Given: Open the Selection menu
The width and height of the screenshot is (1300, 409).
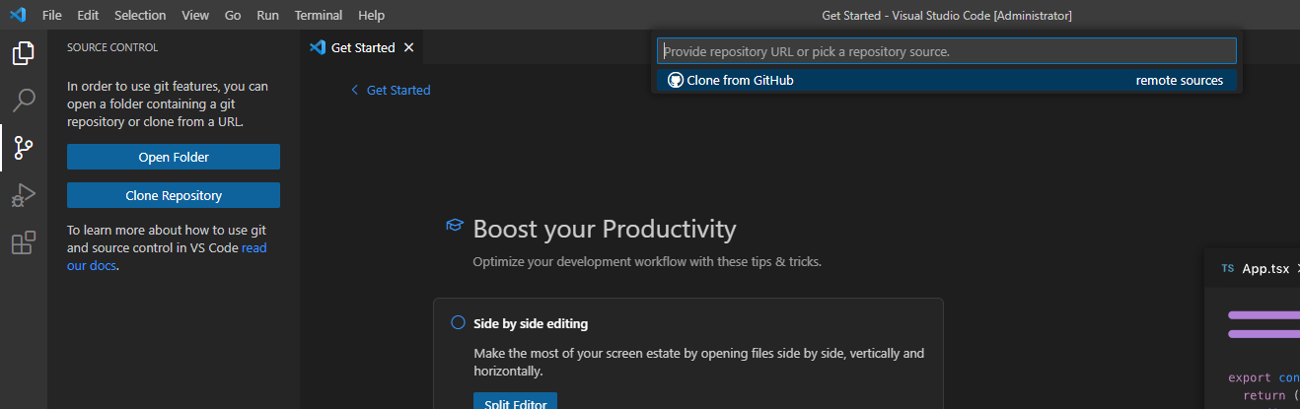Looking at the screenshot, I should (x=140, y=16).
